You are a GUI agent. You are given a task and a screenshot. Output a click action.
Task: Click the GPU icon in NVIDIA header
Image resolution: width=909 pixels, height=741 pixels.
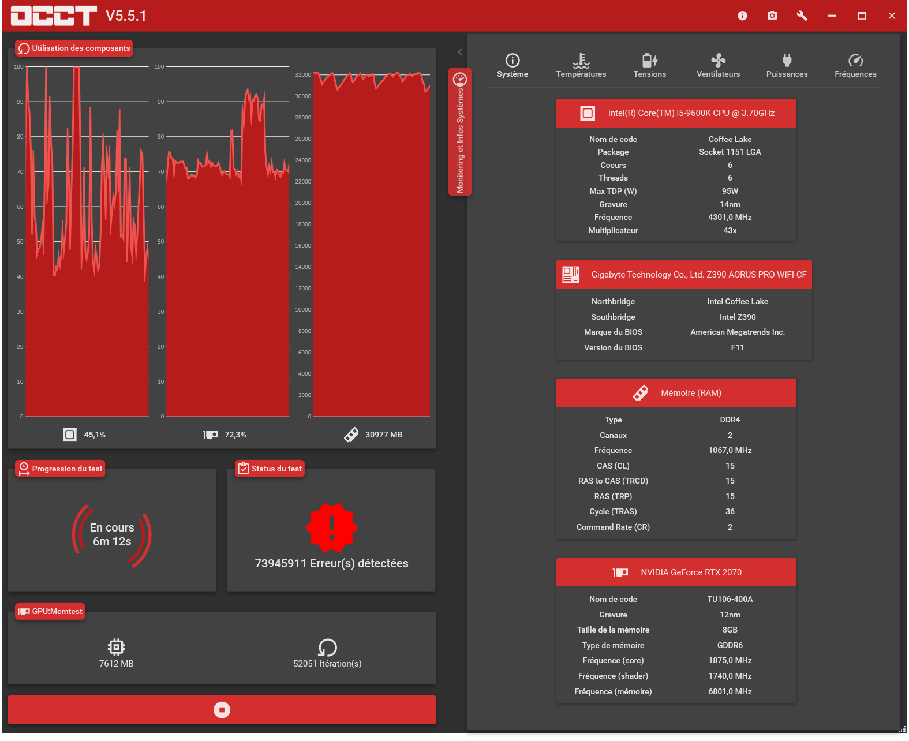point(620,572)
